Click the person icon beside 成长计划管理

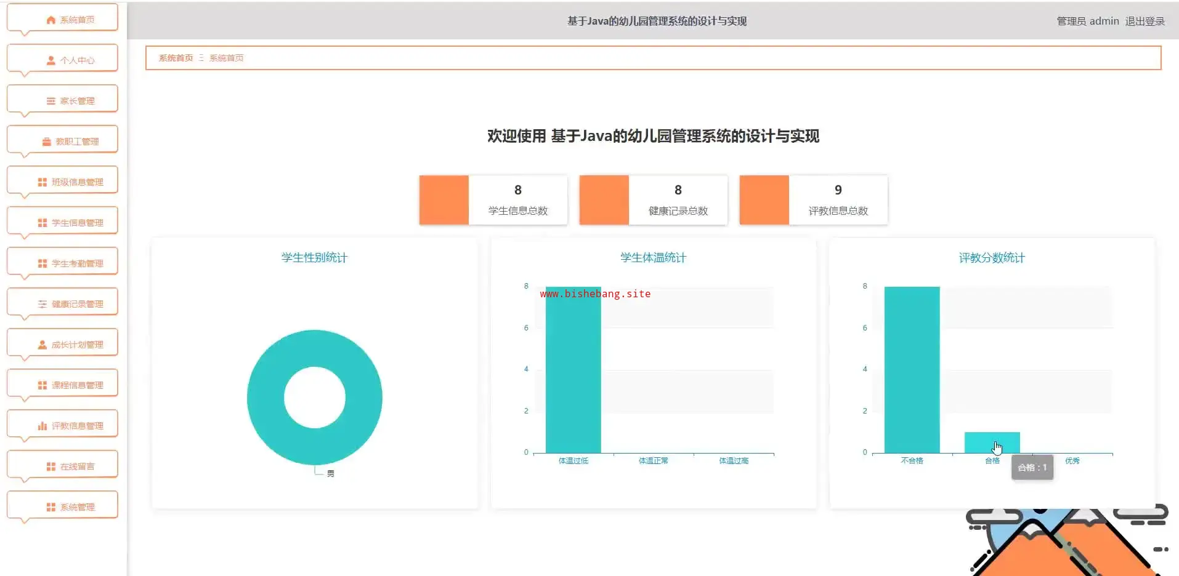(x=43, y=345)
